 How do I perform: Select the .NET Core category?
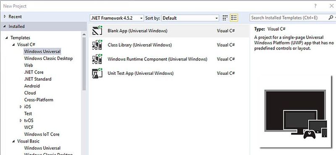pos(34,72)
